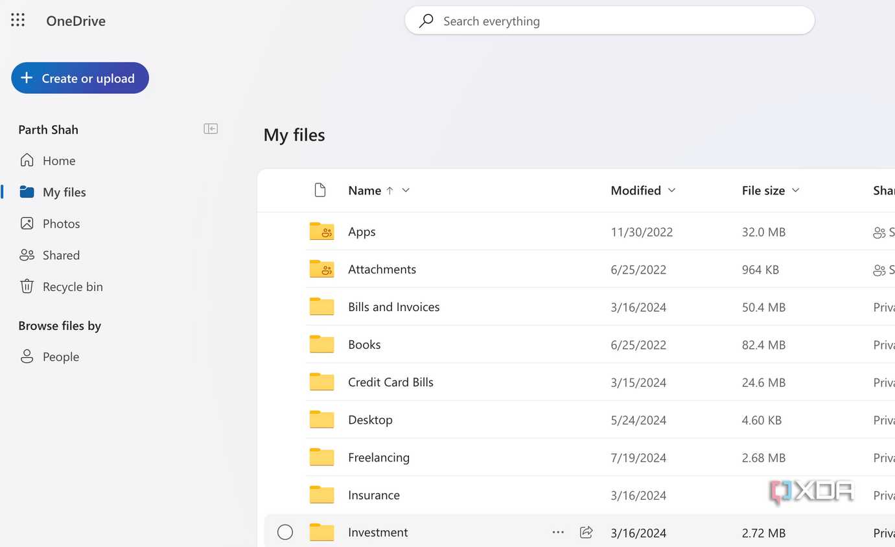Click the Search everything field
895x547 pixels.
610,21
